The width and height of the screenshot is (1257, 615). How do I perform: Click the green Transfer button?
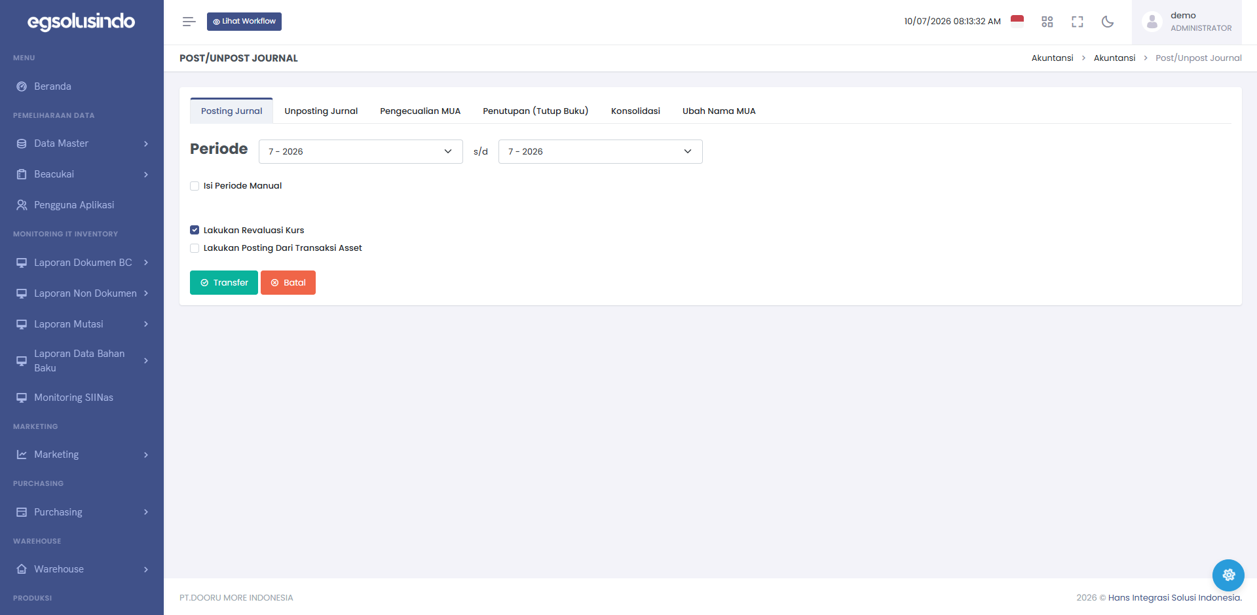[224, 283]
